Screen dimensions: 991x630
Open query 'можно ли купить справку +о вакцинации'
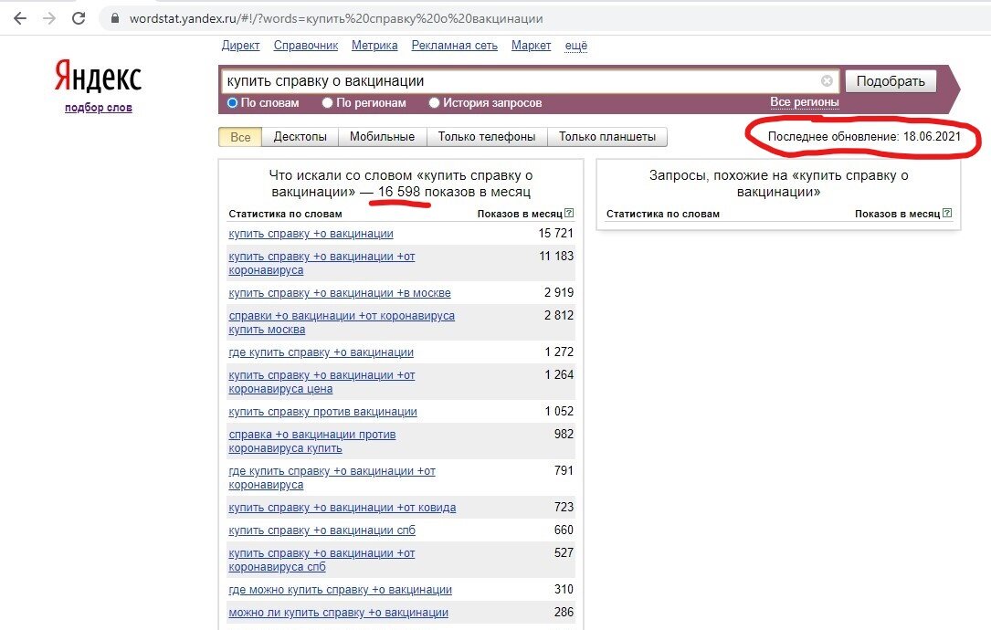[338, 613]
